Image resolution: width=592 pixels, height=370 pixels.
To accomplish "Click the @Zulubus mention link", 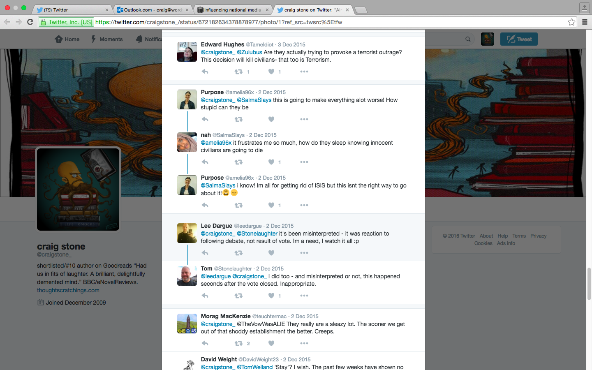I will coord(250,52).
